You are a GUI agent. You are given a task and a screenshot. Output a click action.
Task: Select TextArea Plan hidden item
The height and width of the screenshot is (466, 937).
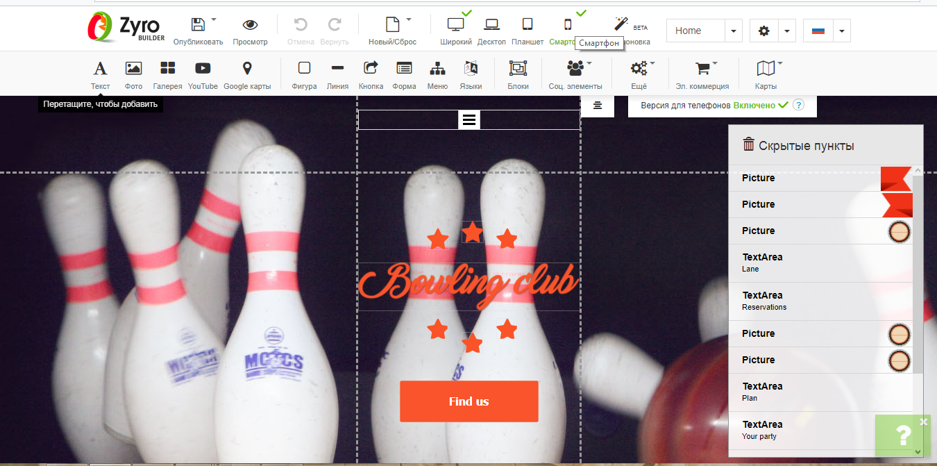pyautogui.click(x=821, y=392)
